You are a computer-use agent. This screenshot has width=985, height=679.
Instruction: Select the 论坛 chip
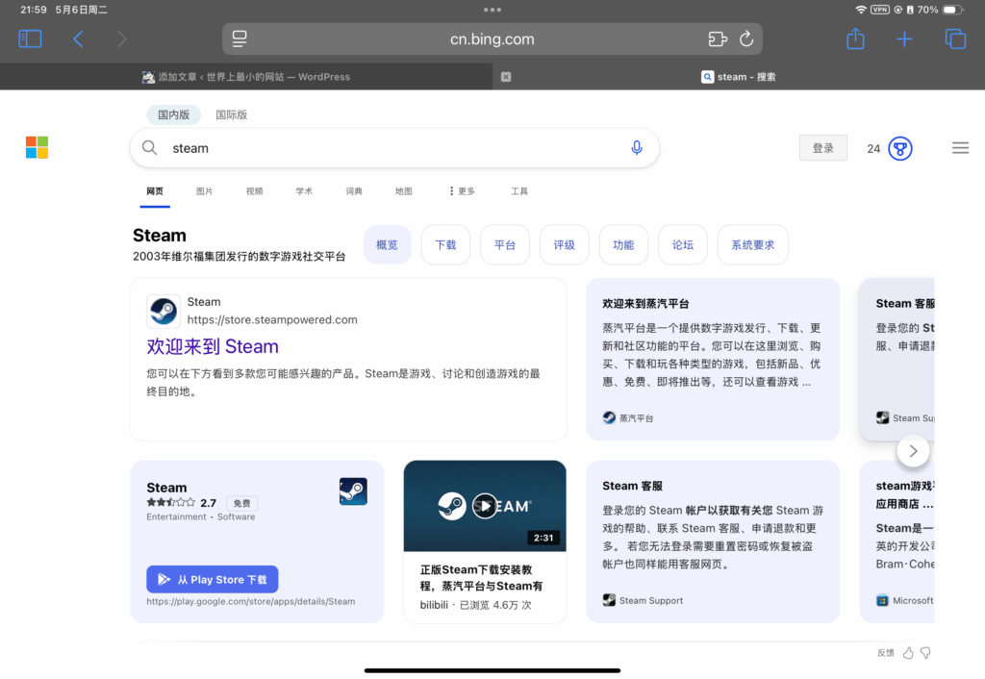(x=683, y=244)
